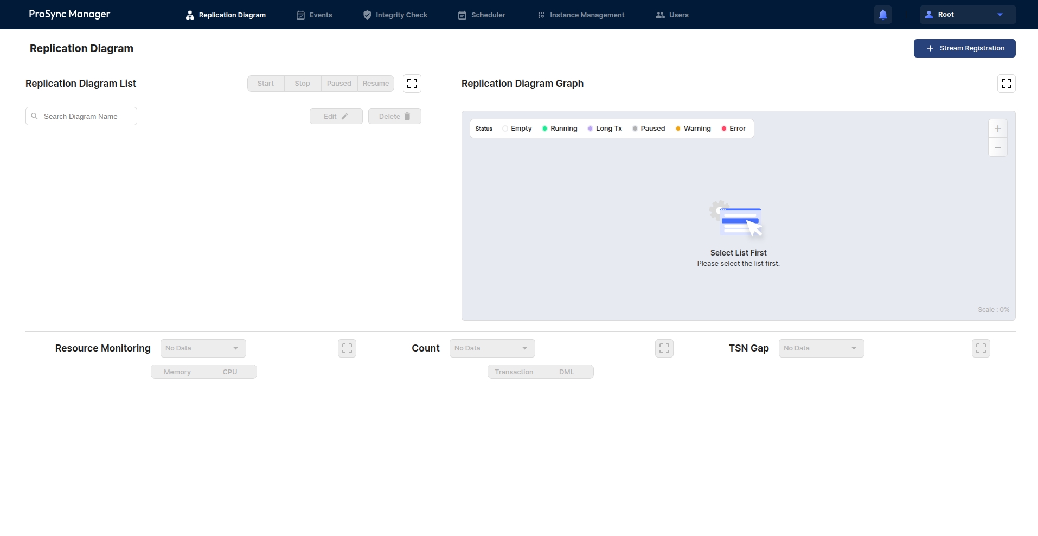Go to the Integrity Check tab

click(x=395, y=15)
